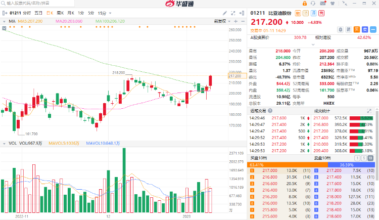Set price alert bell icon
The image size is (379, 220).
(x=340, y=29)
